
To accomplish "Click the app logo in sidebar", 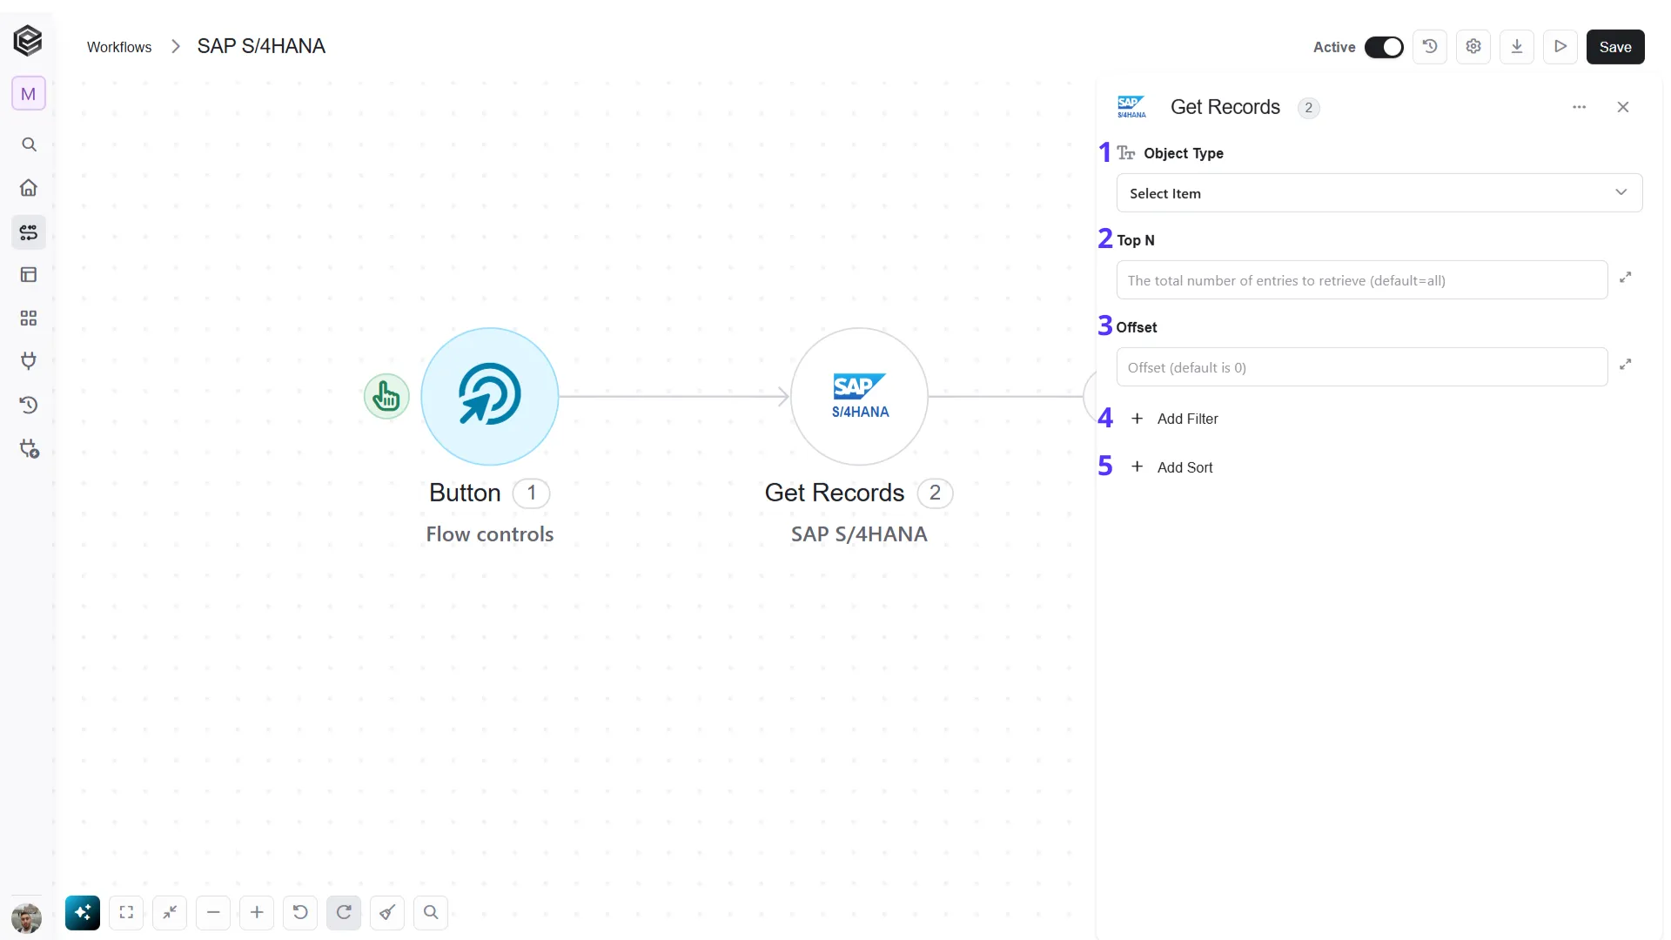I will coord(28,40).
